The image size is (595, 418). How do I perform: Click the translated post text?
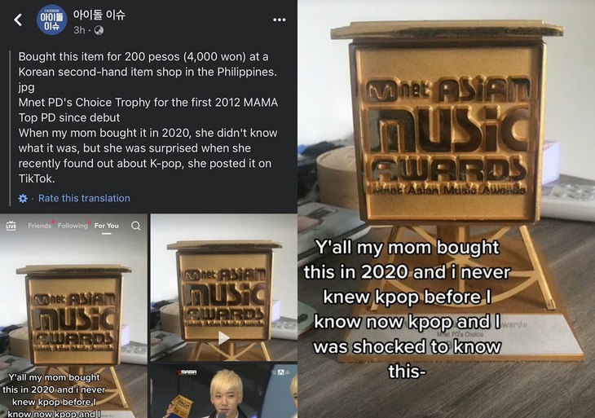point(148,117)
